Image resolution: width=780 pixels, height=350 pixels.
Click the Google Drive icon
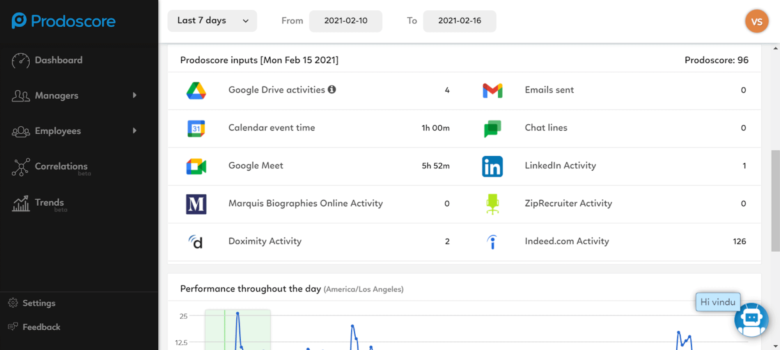click(196, 91)
